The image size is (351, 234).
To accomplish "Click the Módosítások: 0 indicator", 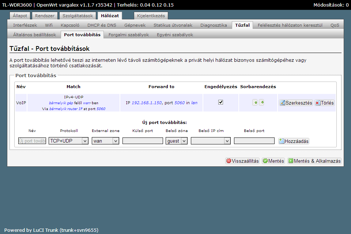I will pyautogui.click(x=331, y=5).
